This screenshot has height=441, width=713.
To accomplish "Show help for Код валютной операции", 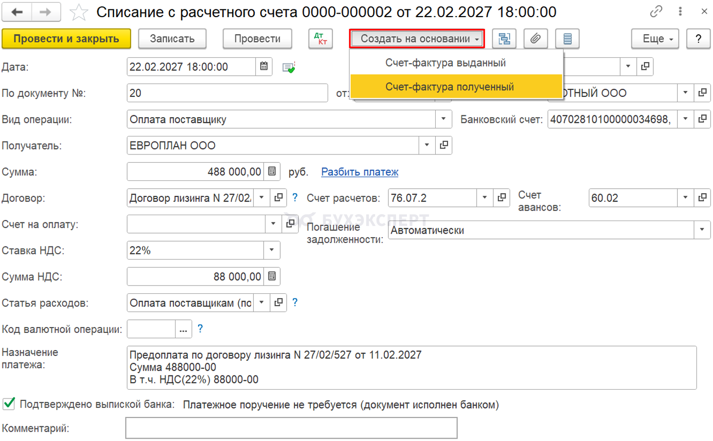I will pyautogui.click(x=200, y=329).
